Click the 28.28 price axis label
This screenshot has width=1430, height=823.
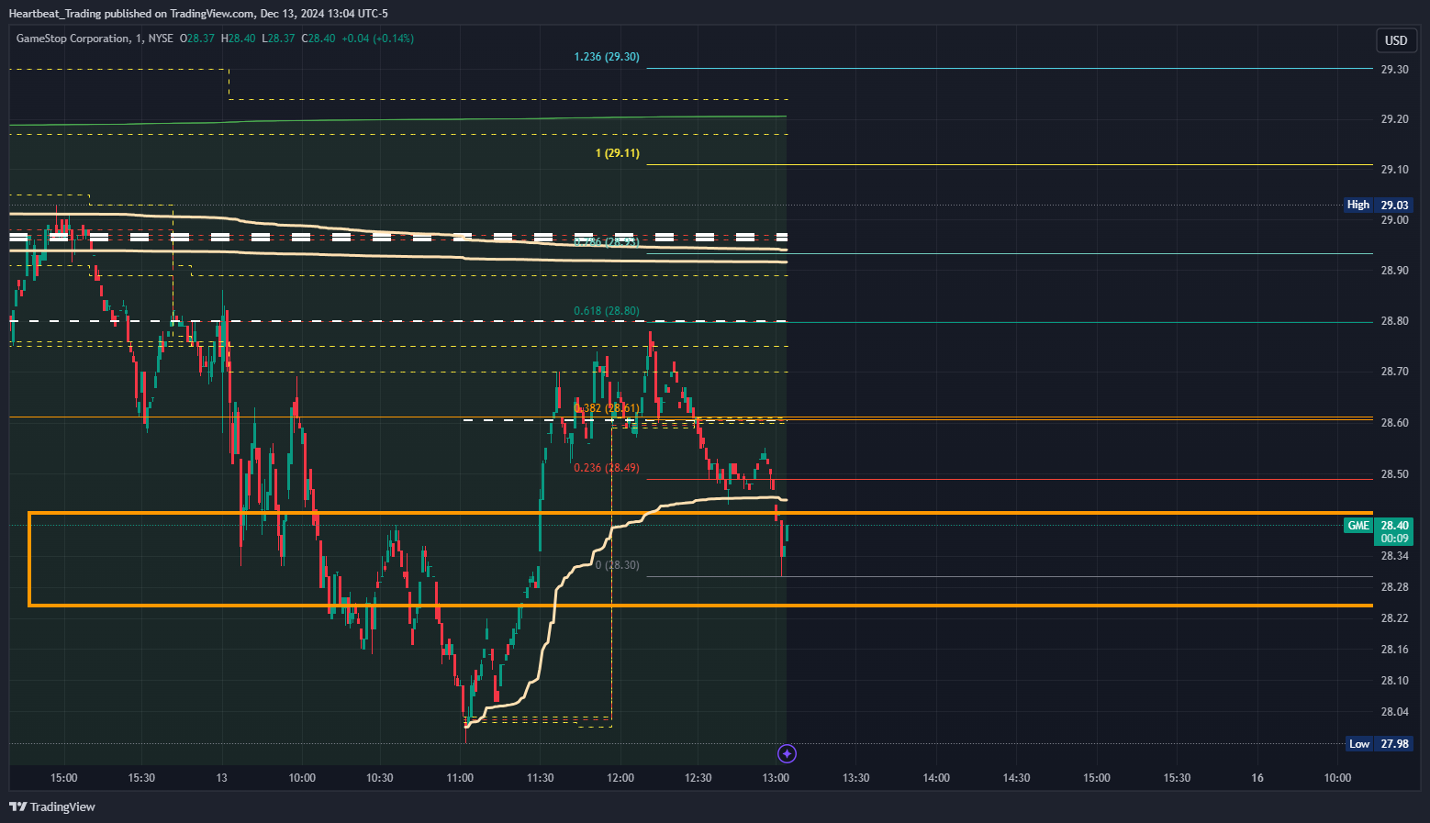[1394, 587]
